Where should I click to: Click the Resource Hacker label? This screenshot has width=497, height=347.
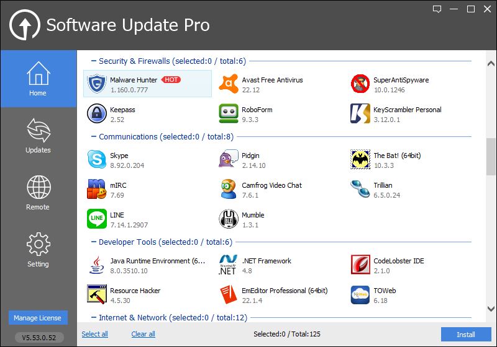tap(135, 291)
